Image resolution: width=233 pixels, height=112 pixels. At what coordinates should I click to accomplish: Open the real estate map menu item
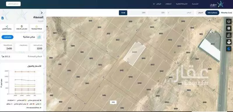(x=181, y=4)
